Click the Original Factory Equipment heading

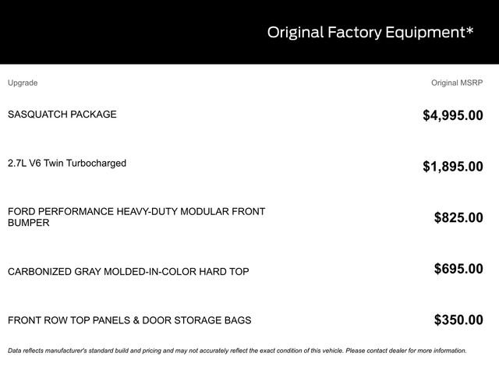click(x=370, y=33)
